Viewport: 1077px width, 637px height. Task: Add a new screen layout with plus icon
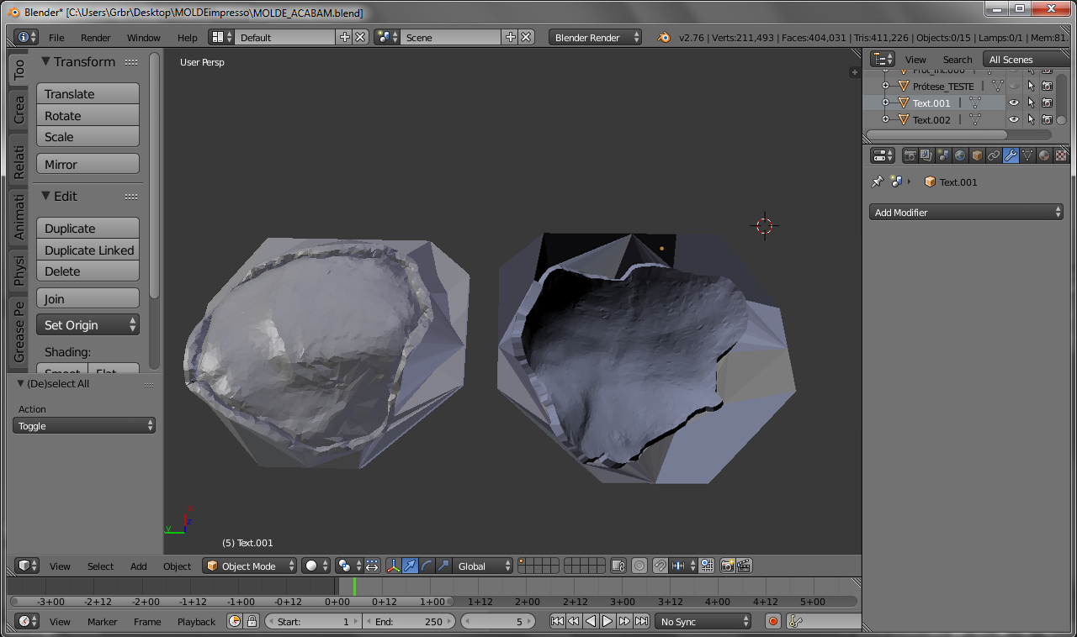click(344, 37)
